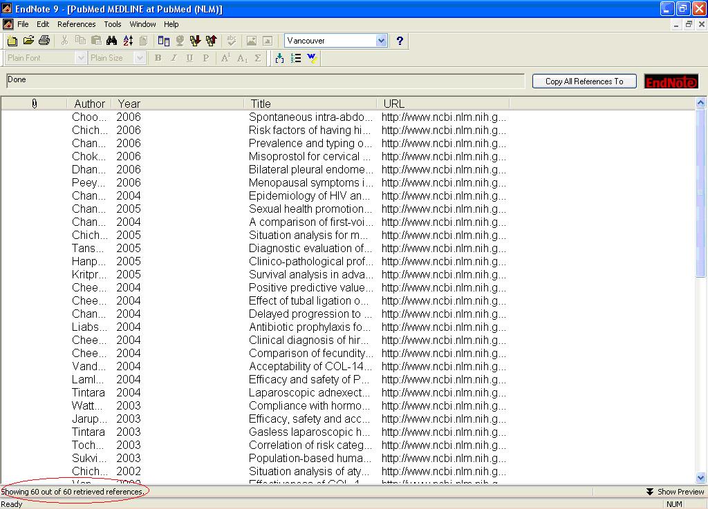Click the Insert Picture icon
The image size is (708, 509).
(x=252, y=41)
